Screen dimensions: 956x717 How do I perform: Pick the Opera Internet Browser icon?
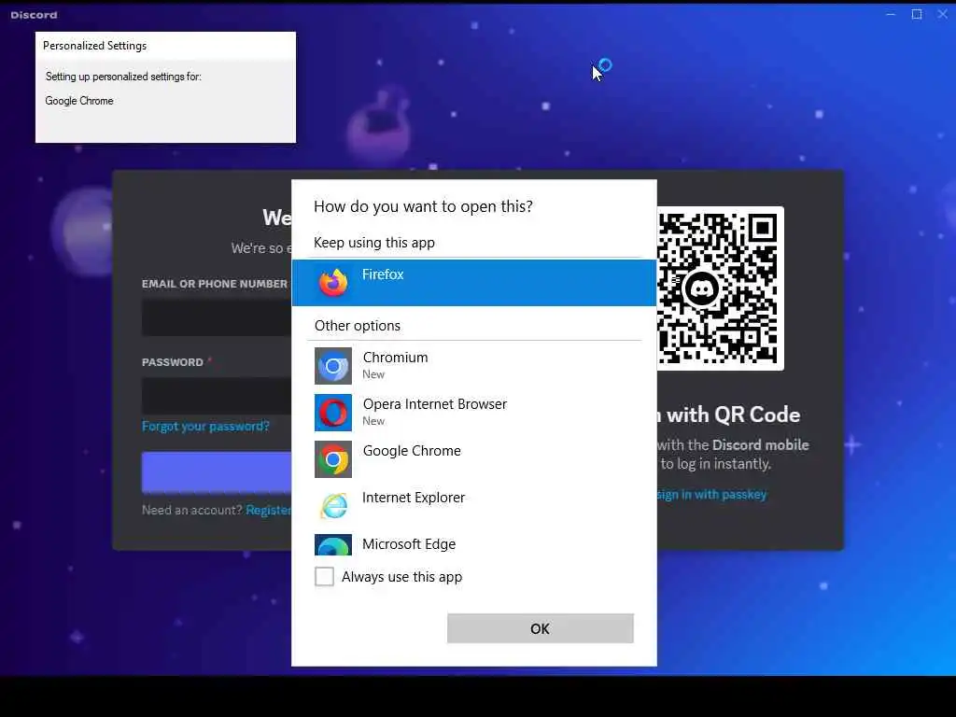pos(333,412)
